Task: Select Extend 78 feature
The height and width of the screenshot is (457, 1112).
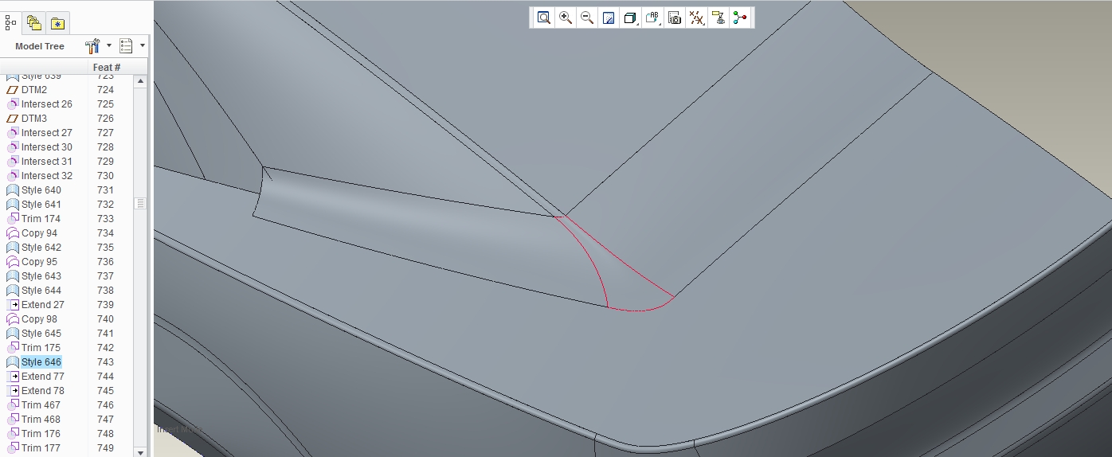Action: tap(42, 391)
